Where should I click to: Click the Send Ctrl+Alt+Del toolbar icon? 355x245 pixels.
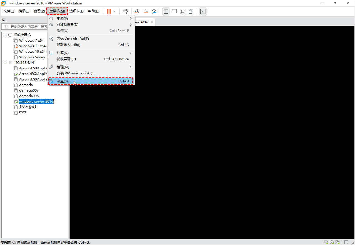coord(125,11)
